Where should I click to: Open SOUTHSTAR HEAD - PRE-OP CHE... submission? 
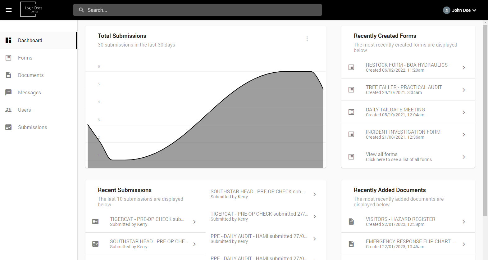(x=145, y=244)
